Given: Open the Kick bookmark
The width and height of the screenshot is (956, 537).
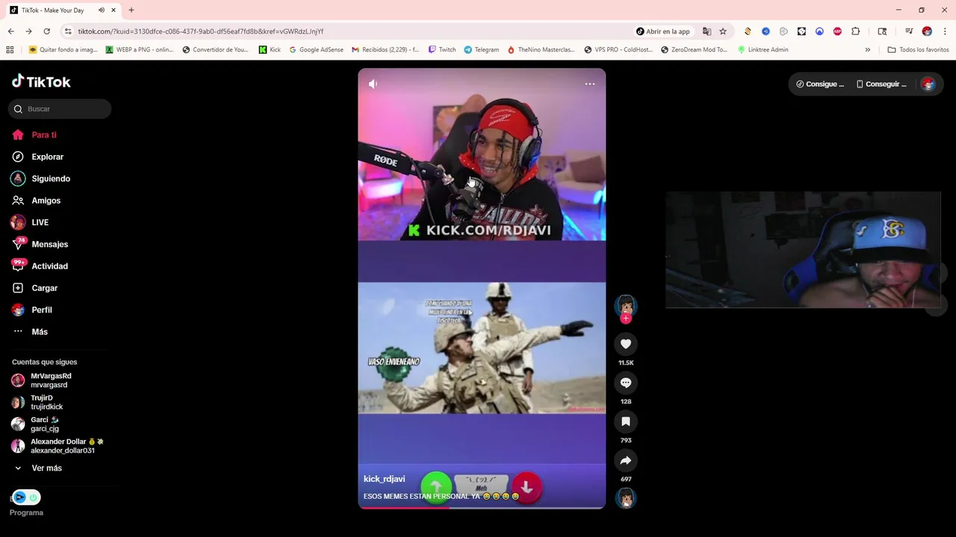Looking at the screenshot, I should pos(270,50).
